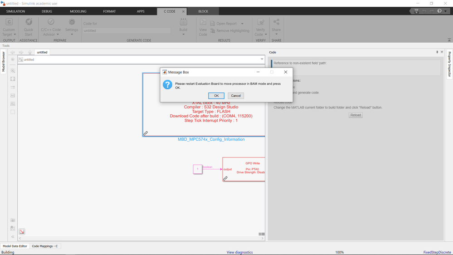Click the Image annotation tool

pos(13,103)
